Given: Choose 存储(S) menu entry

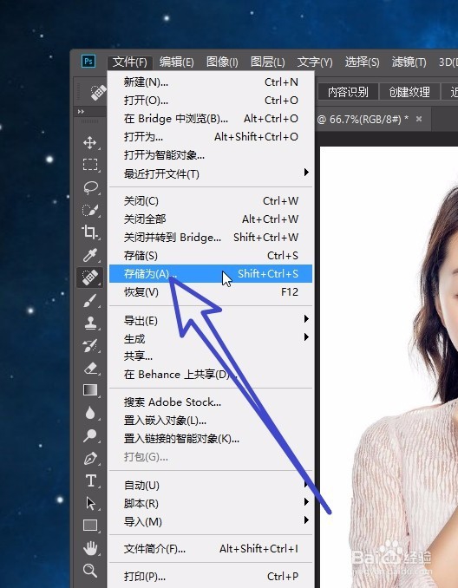Looking at the screenshot, I should [x=211, y=256].
